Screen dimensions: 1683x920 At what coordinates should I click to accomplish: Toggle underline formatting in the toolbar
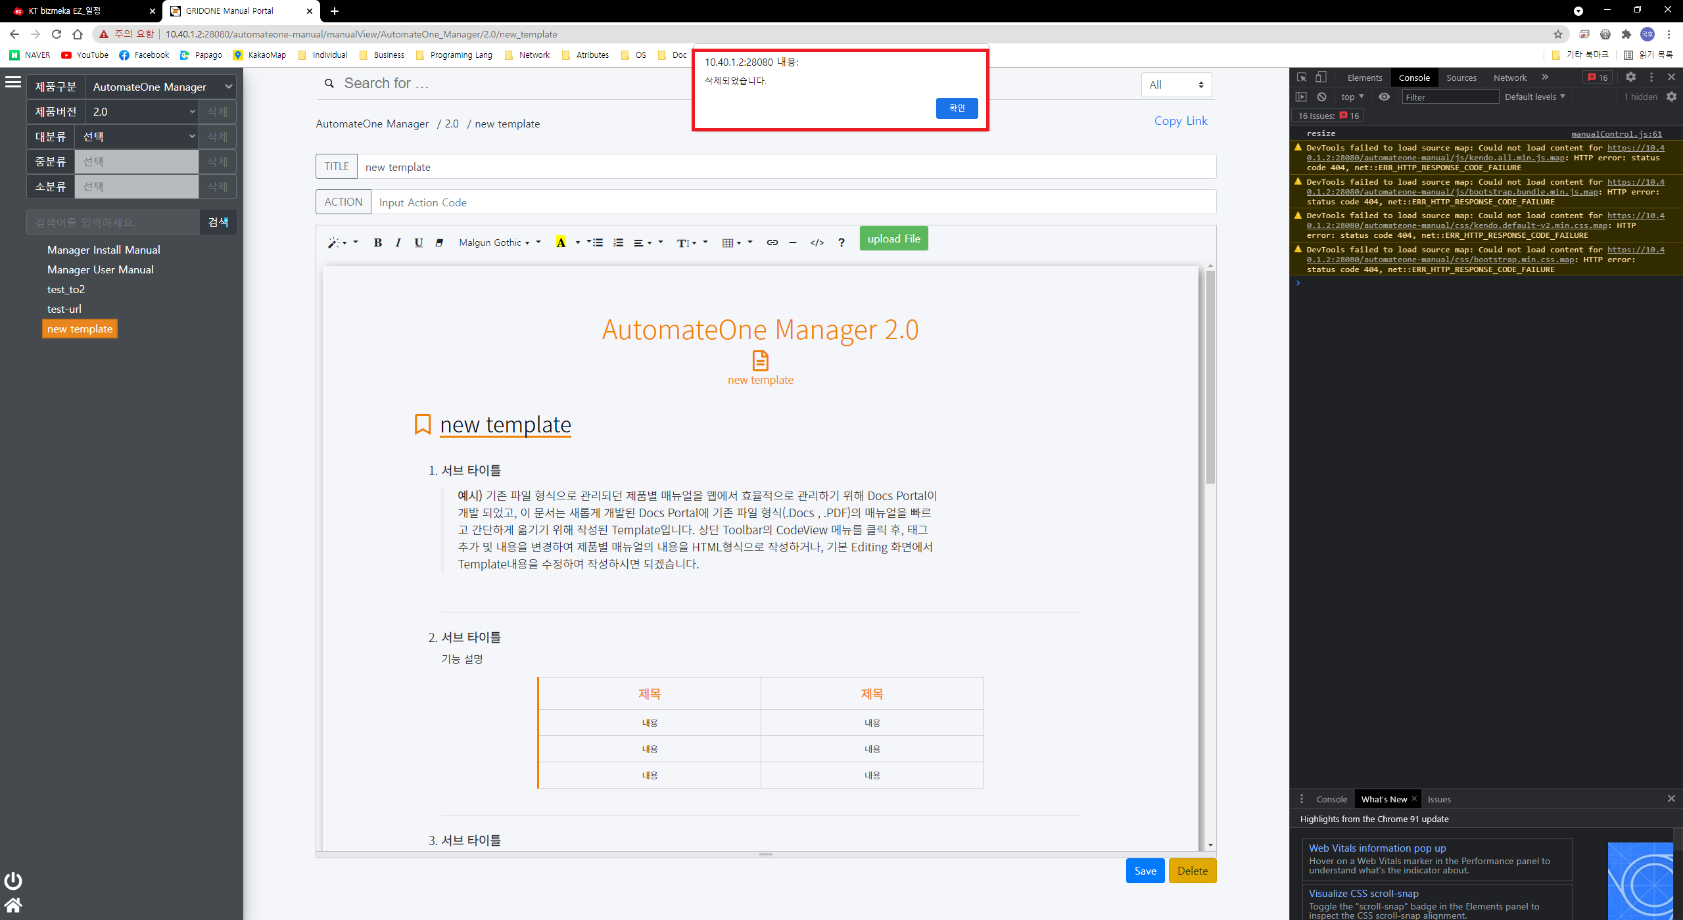click(419, 242)
